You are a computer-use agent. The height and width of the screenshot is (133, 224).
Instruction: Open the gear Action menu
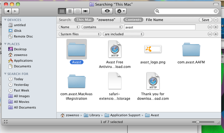point(121,11)
